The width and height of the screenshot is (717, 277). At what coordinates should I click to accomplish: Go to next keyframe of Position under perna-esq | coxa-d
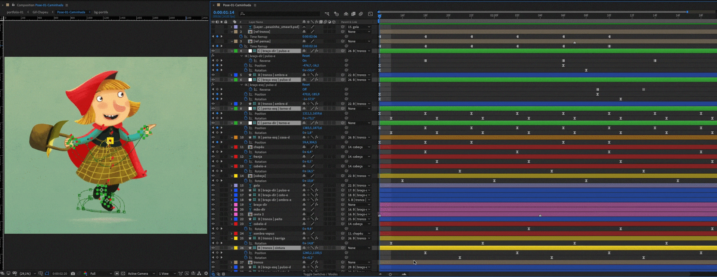(221, 142)
